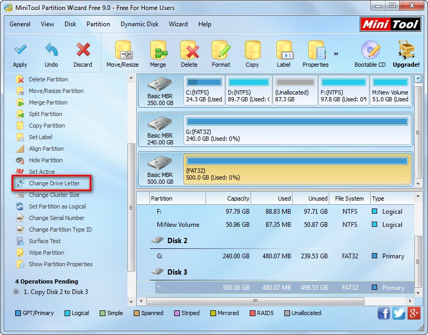Viewport: 428px width, 335px height.
Task: Open the Twitter share icon
Action: 399,313
